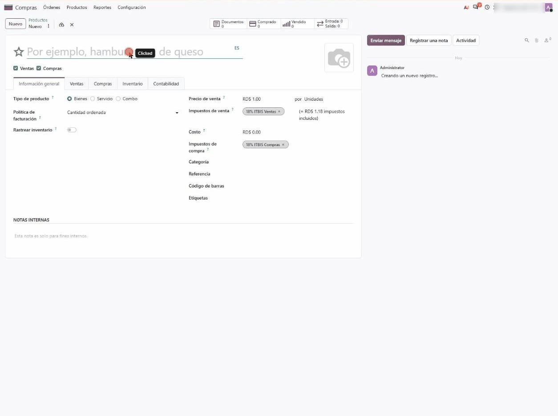This screenshot has height=416, width=558.
Task: Open the Administrator user avatar menu
Action: [548, 7]
